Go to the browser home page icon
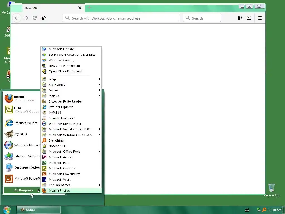This screenshot has width=285, height=214. [44, 18]
